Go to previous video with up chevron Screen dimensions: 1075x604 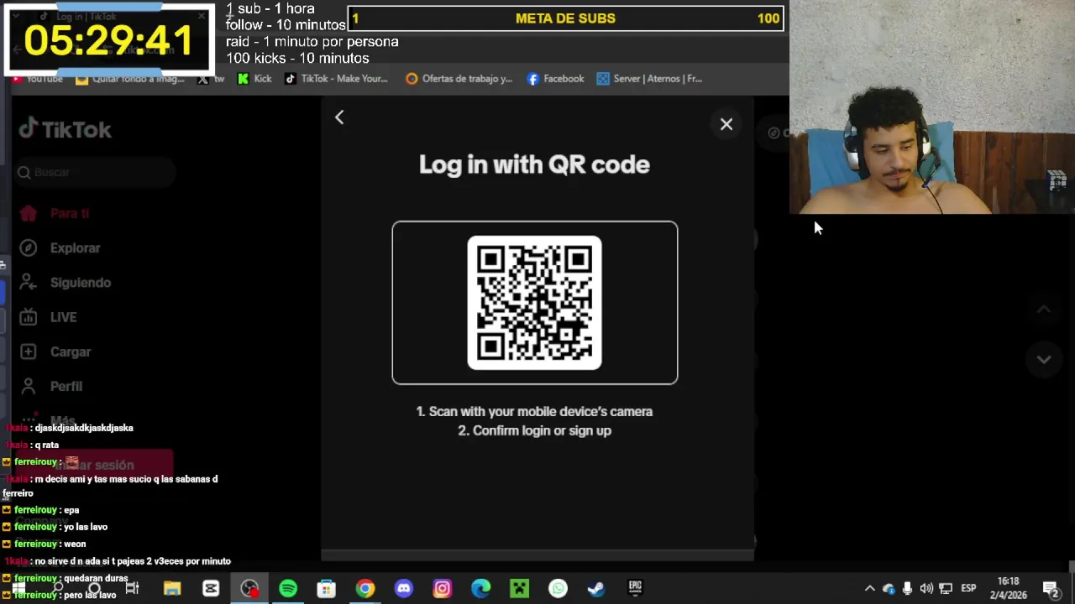[1043, 310]
